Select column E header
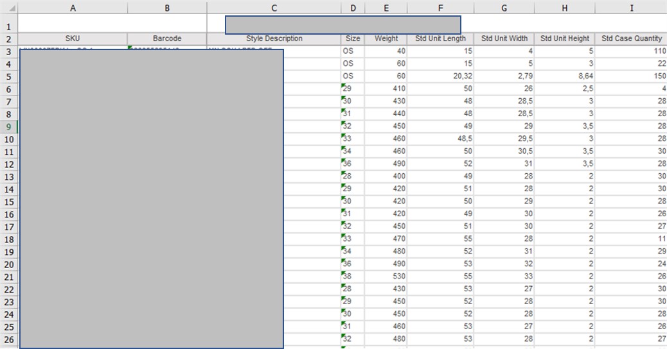Screen dimensions: 667x349 point(386,8)
